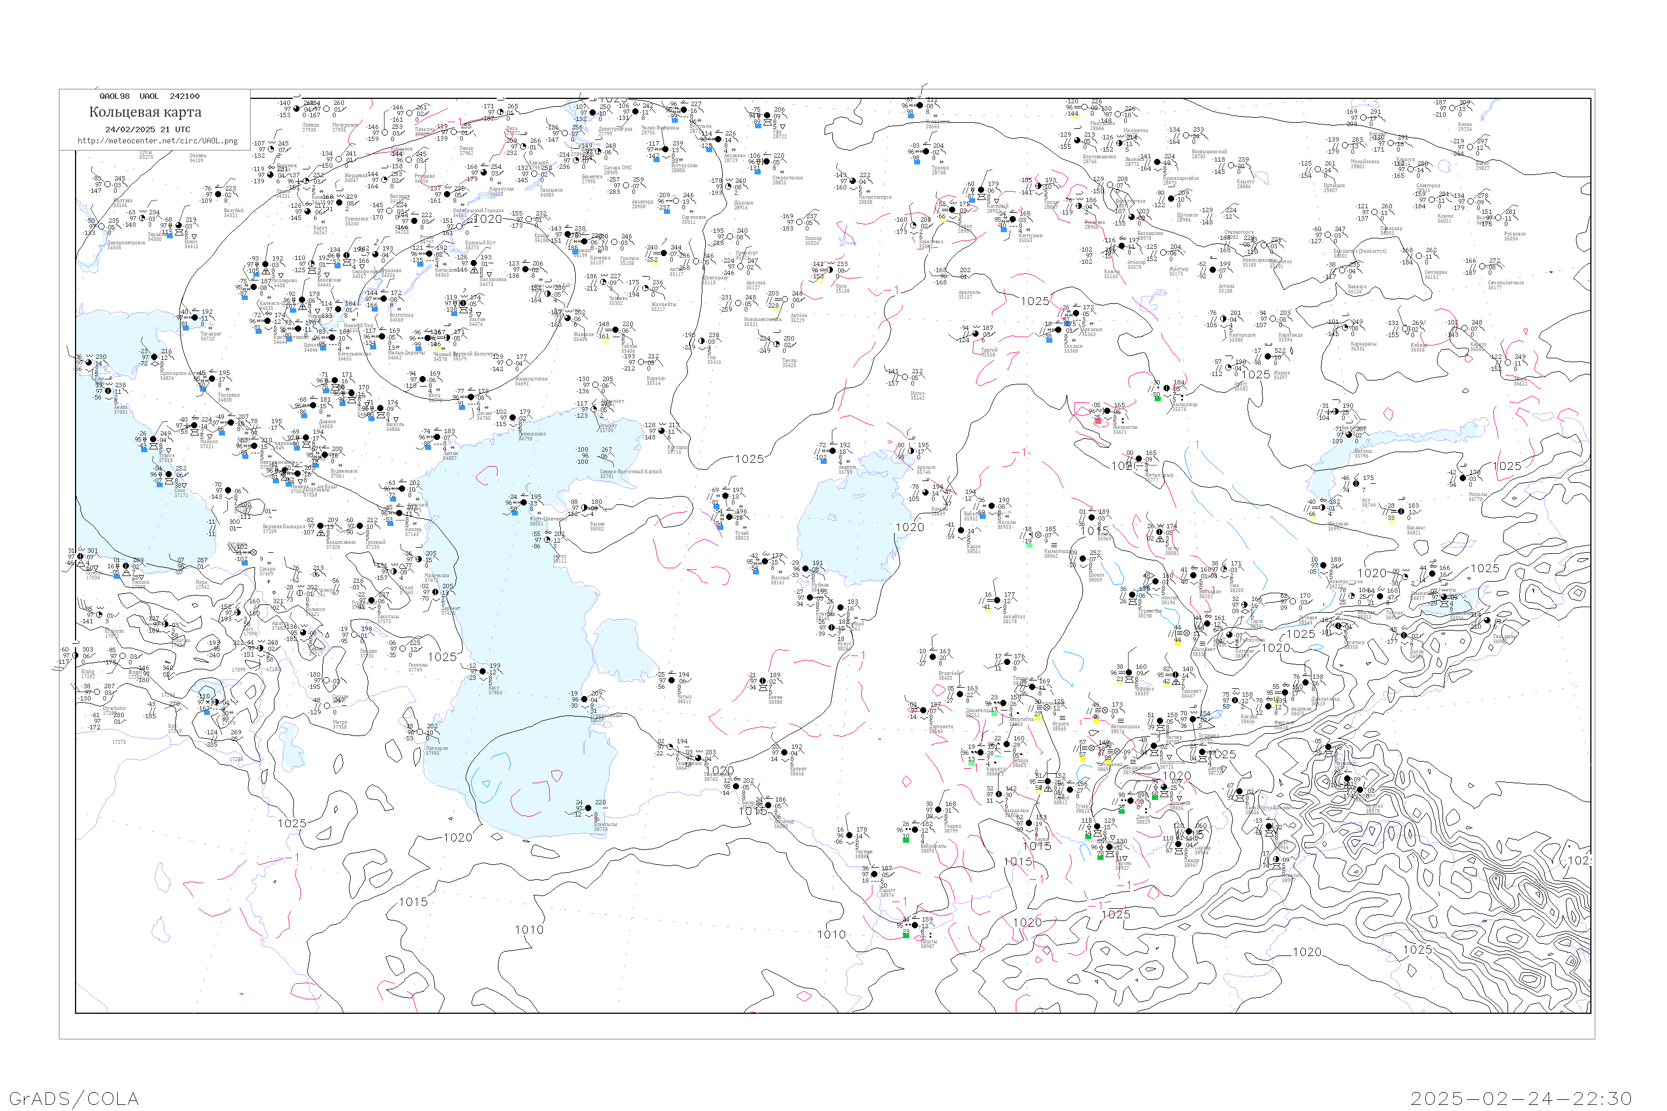The width and height of the screenshot is (1667, 1111).
Task: Click the 1025 isobar label near Жарык
Action: click(1255, 374)
